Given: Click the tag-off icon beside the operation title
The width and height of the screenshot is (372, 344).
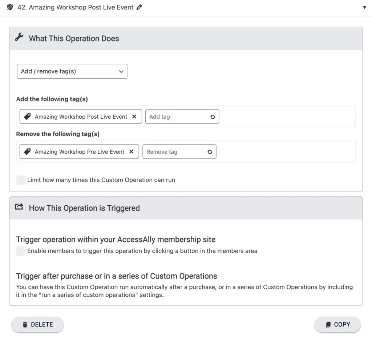Looking at the screenshot, I should click(10, 7).
